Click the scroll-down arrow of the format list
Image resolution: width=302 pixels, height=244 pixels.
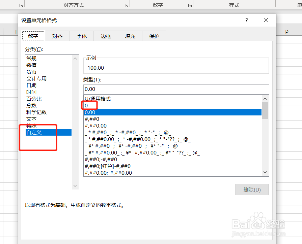pyautogui.click(x=265, y=172)
